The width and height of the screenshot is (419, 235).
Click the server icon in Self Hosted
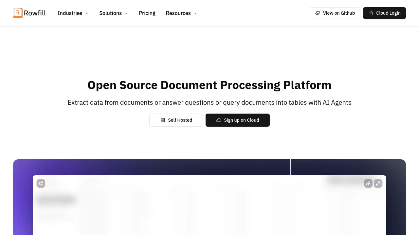[x=163, y=120]
